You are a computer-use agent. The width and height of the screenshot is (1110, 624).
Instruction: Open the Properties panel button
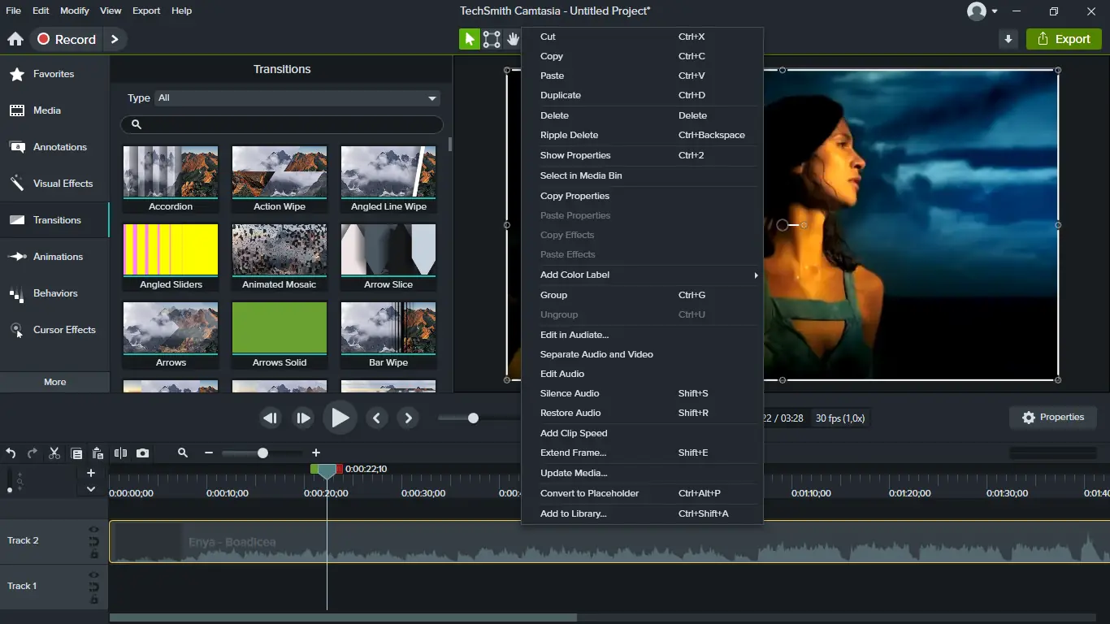click(x=1053, y=418)
